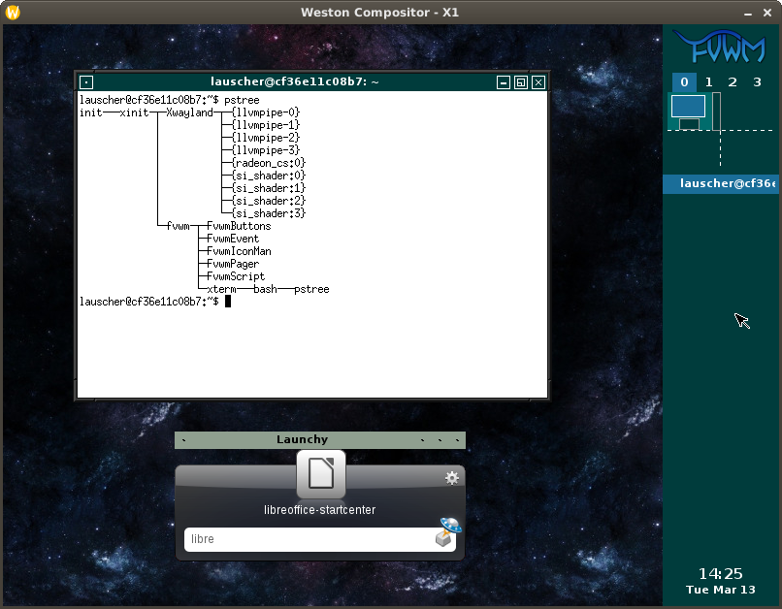Select desktop 3 in the pager
The width and height of the screenshot is (782, 609).
click(757, 82)
